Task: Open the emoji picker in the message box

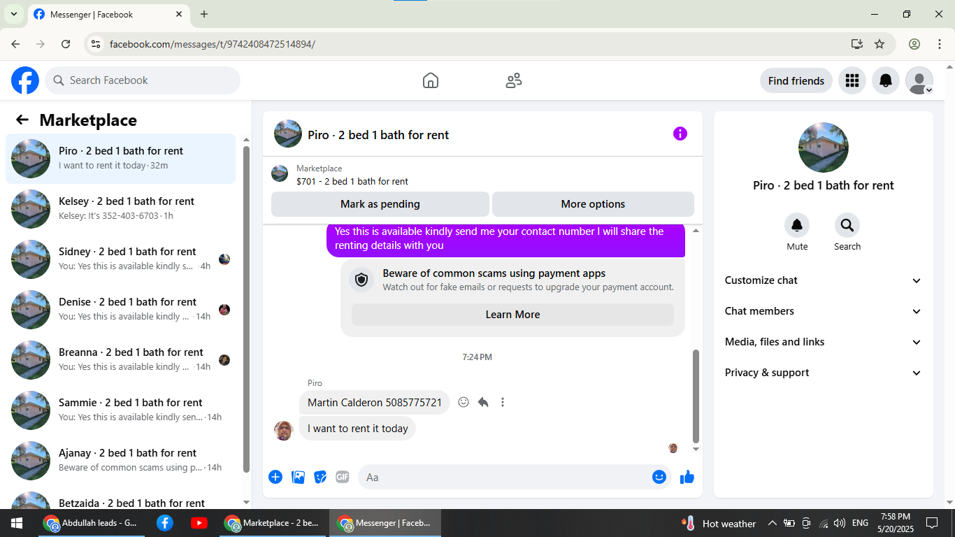Action: 659,477
